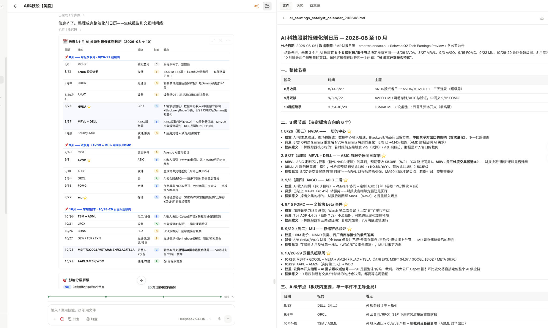Screen dimensions: 548x328
Task: Open the folder panel icon
Action: 267,6
